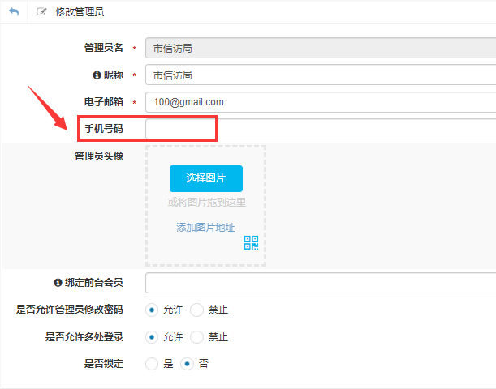Screen dimensions: 496x389
Task: Click the empty 手机号码 field
Action: [320, 129]
